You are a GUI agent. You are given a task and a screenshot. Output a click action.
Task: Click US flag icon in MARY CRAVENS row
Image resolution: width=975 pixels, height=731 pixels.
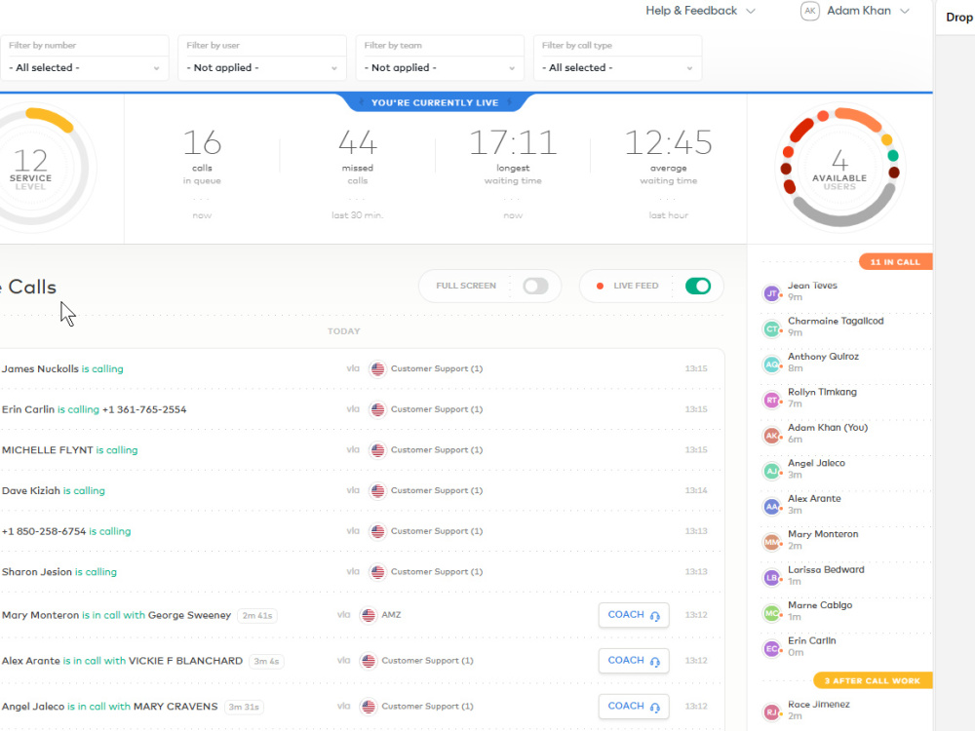click(x=369, y=706)
